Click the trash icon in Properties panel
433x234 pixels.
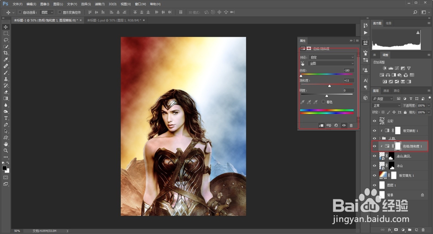tap(351, 125)
